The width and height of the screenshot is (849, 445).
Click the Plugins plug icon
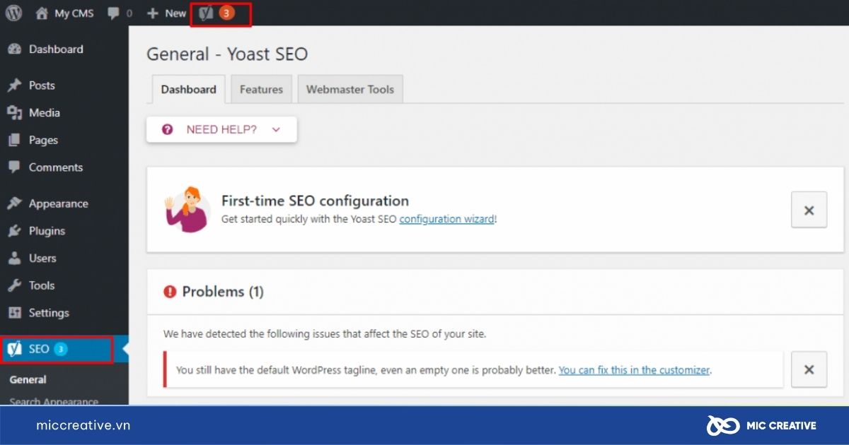14,231
